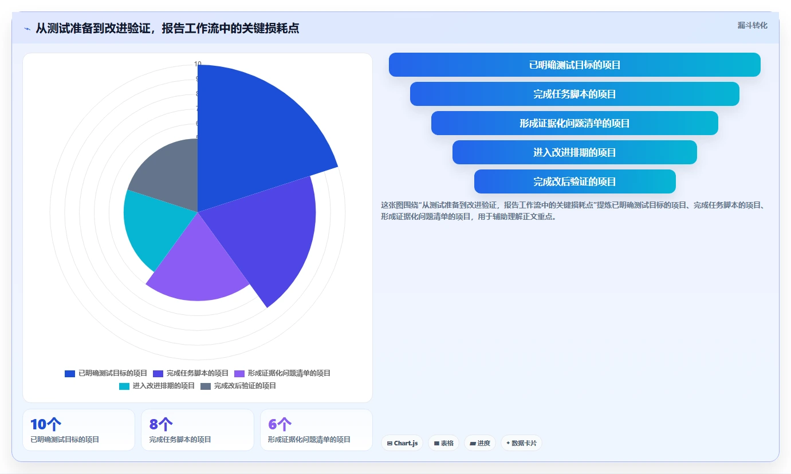Click the Chart.js tag
The height and width of the screenshot is (474, 791).
402,443
